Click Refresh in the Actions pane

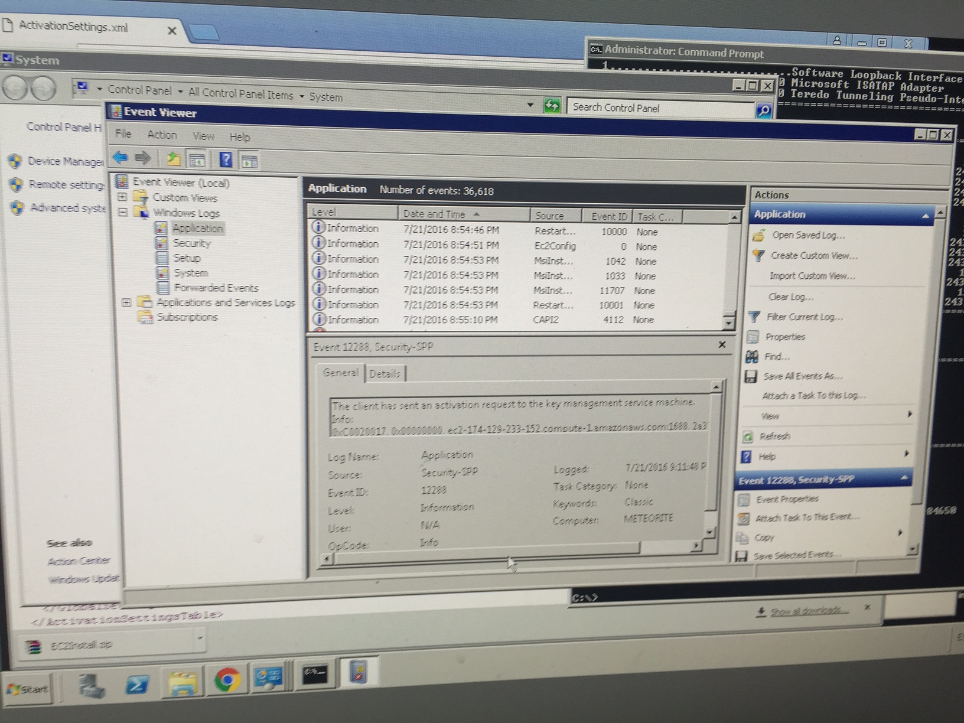point(774,437)
